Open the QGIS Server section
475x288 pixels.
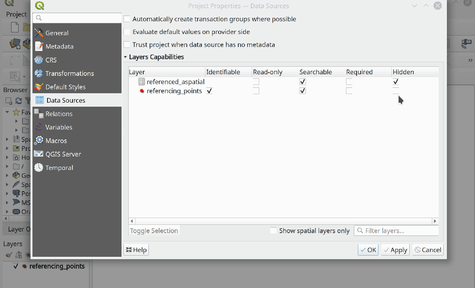(63, 154)
